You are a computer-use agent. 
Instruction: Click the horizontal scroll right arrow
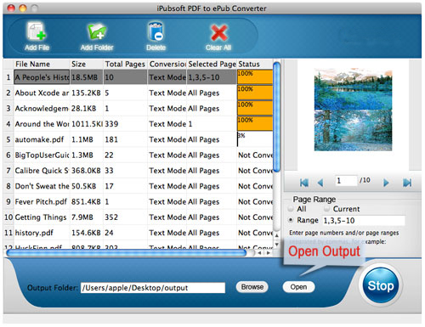pos(268,253)
